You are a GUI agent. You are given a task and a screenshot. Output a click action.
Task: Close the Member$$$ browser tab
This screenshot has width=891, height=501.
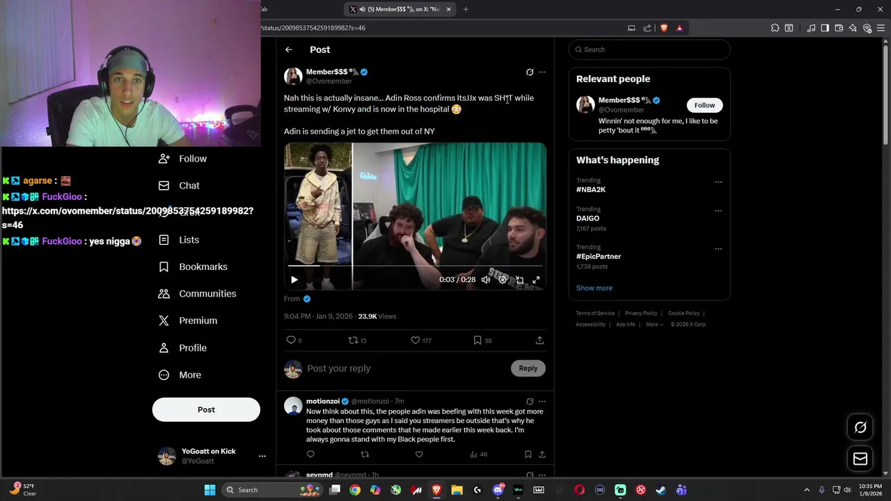[448, 9]
